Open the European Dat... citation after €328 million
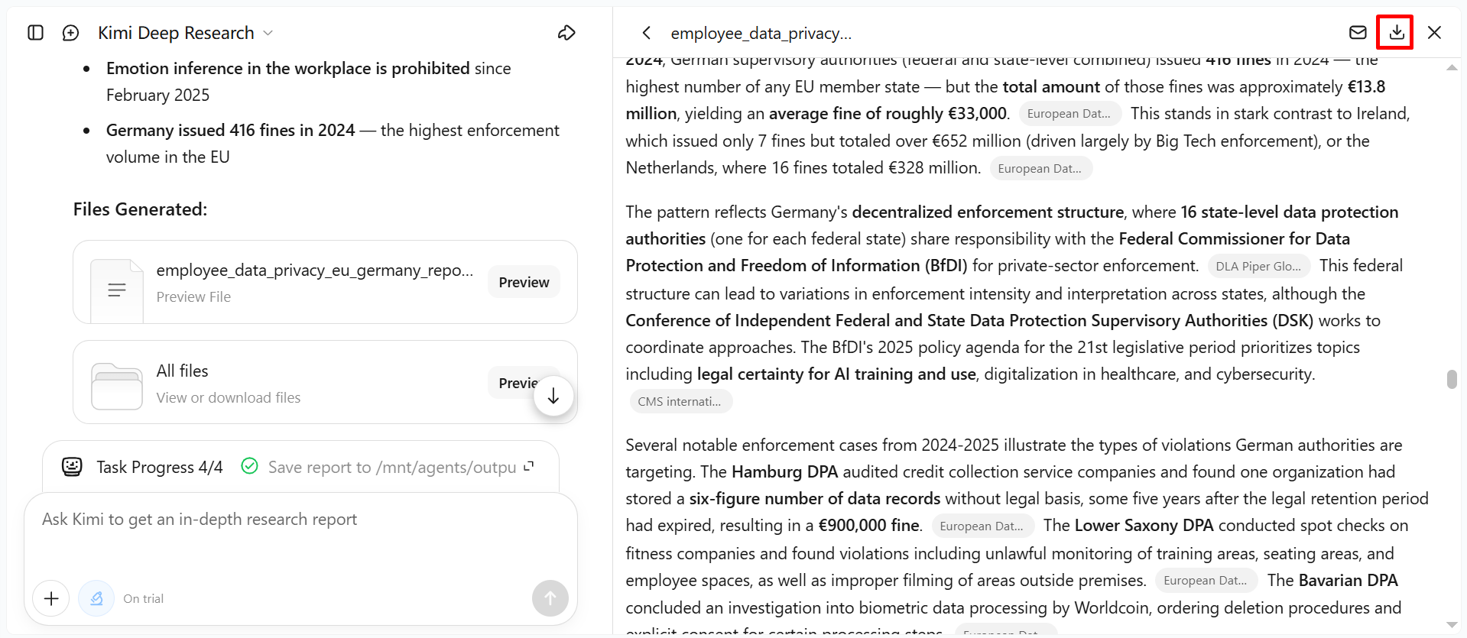The height and width of the screenshot is (638, 1467). pyautogui.click(x=1040, y=169)
